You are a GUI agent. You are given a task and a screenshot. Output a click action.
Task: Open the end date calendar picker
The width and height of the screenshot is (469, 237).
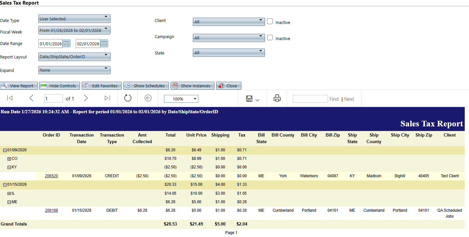click(x=104, y=44)
